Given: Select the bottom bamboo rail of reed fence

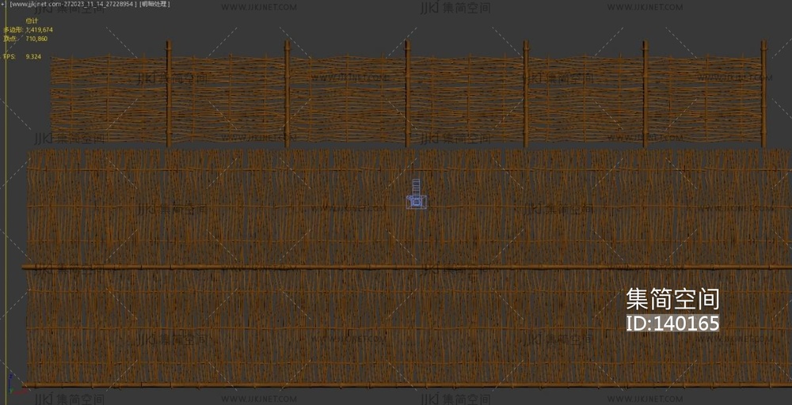Looking at the screenshot, I should point(396,385).
